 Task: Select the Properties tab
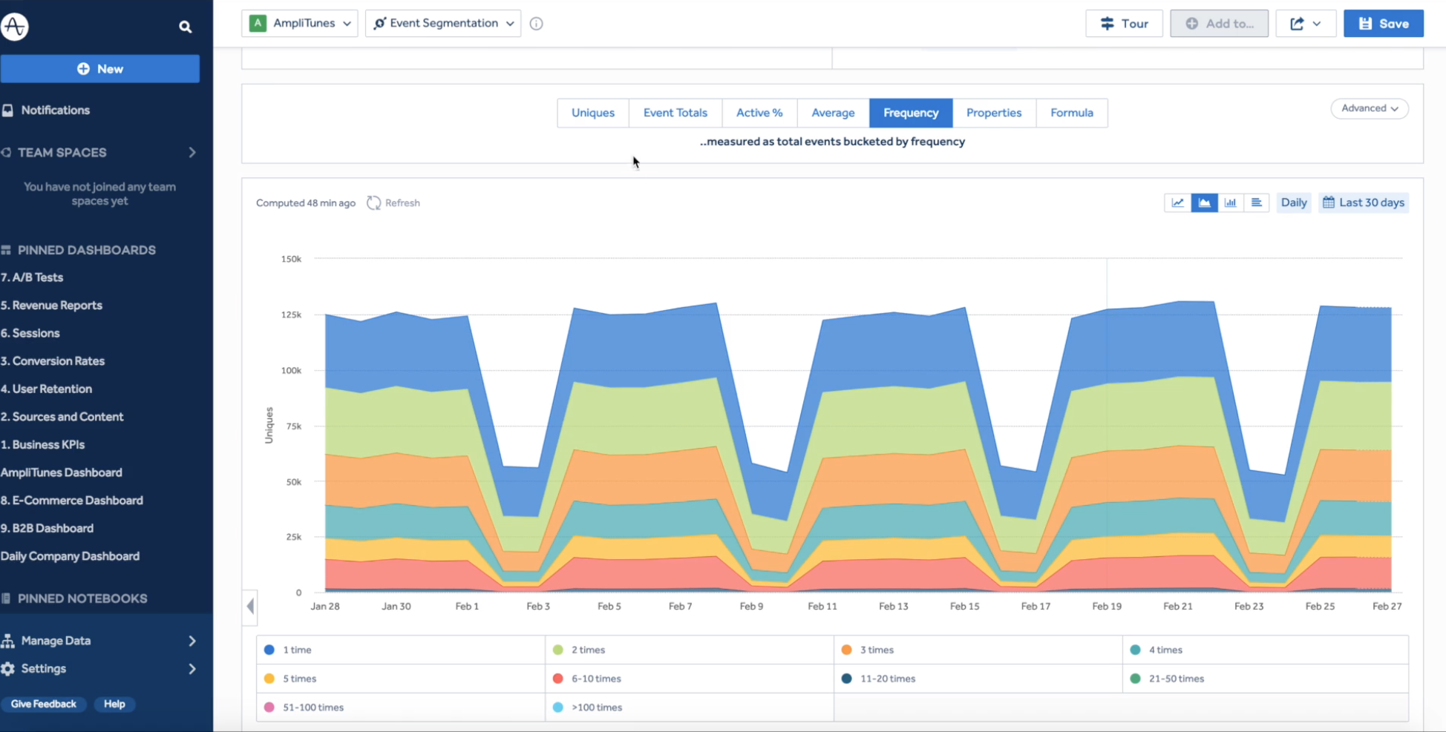coord(994,113)
